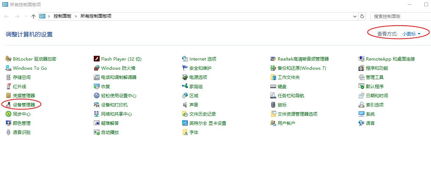Open the 轻松使用设置中心 icon

click(x=96, y=95)
